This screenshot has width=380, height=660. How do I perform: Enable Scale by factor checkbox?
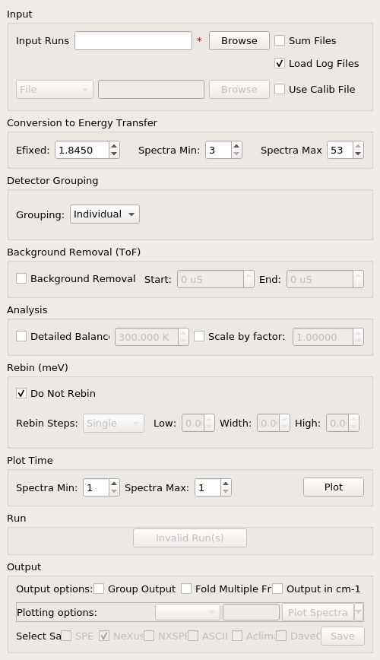tap(199, 336)
